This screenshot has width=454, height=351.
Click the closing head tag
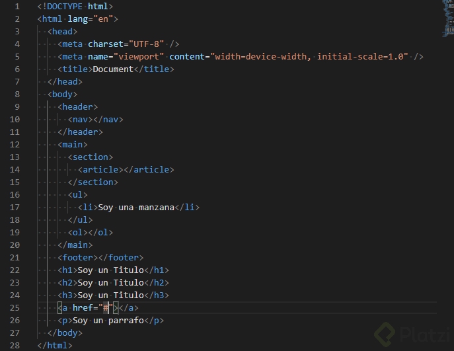[x=65, y=82]
